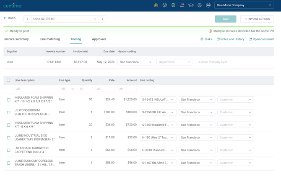Open the yellow flower icon in header
This screenshot has width=281, height=176.
[x=156, y=5]
